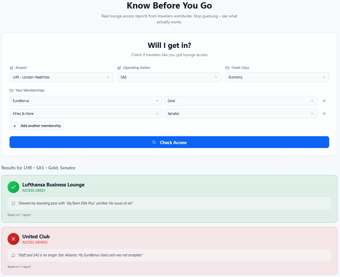
Task: Select the Lufthansa Business Lounge heading
Action: click(53, 185)
